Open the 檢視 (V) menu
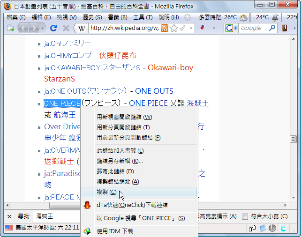The width and height of the screenshot is (301, 237). tap(67, 18)
